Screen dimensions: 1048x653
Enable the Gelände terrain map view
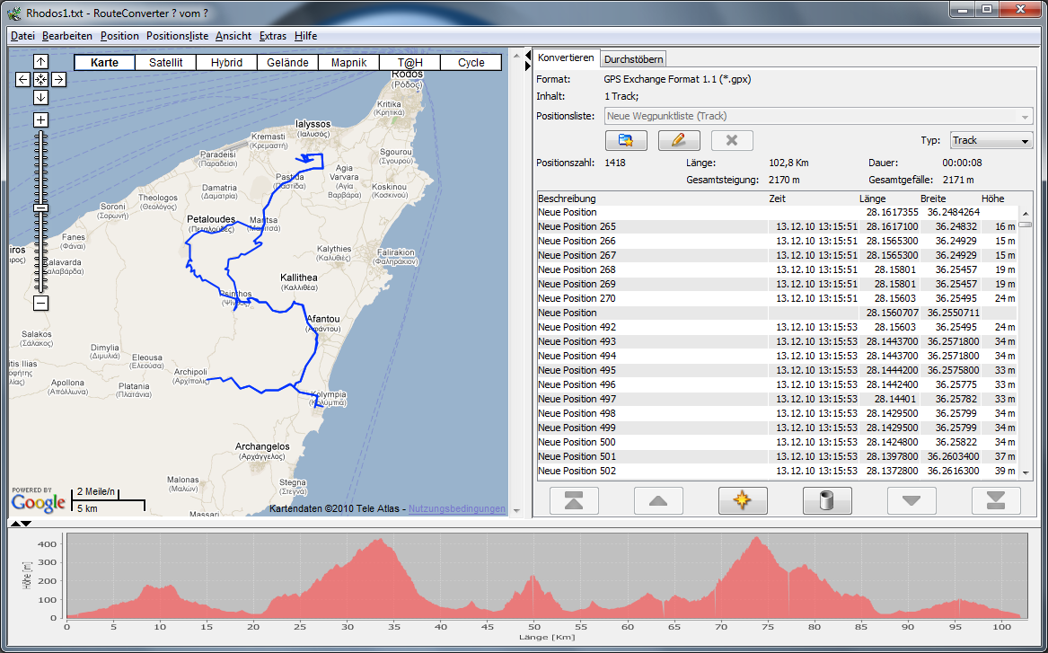click(287, 63)
